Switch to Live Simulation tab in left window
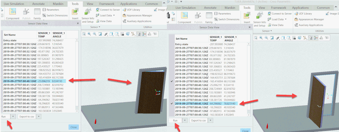Viewport: 339px width, 132px height. 14,4
